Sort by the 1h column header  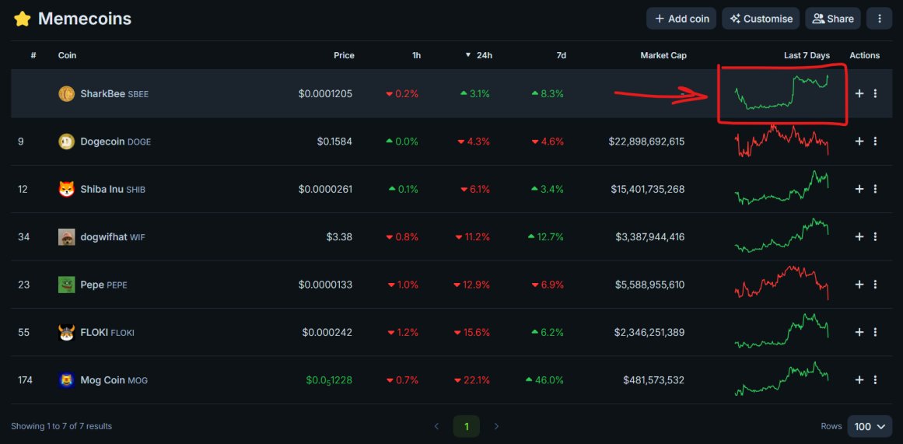(416, 55)
